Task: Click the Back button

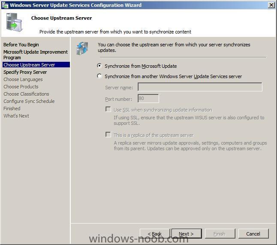Action: click(154, 234)
